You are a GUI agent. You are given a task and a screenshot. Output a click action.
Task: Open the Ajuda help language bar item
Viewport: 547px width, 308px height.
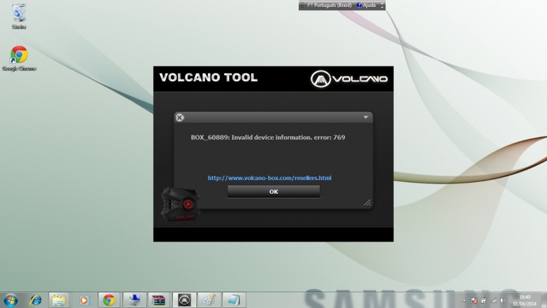[x=366, y=5]
